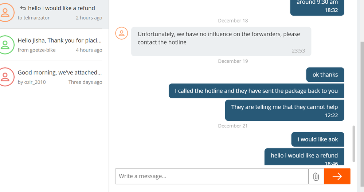Screen dimensions: 364x192
Task: Click 'They are telling me' message bubble
Action: 285,110
